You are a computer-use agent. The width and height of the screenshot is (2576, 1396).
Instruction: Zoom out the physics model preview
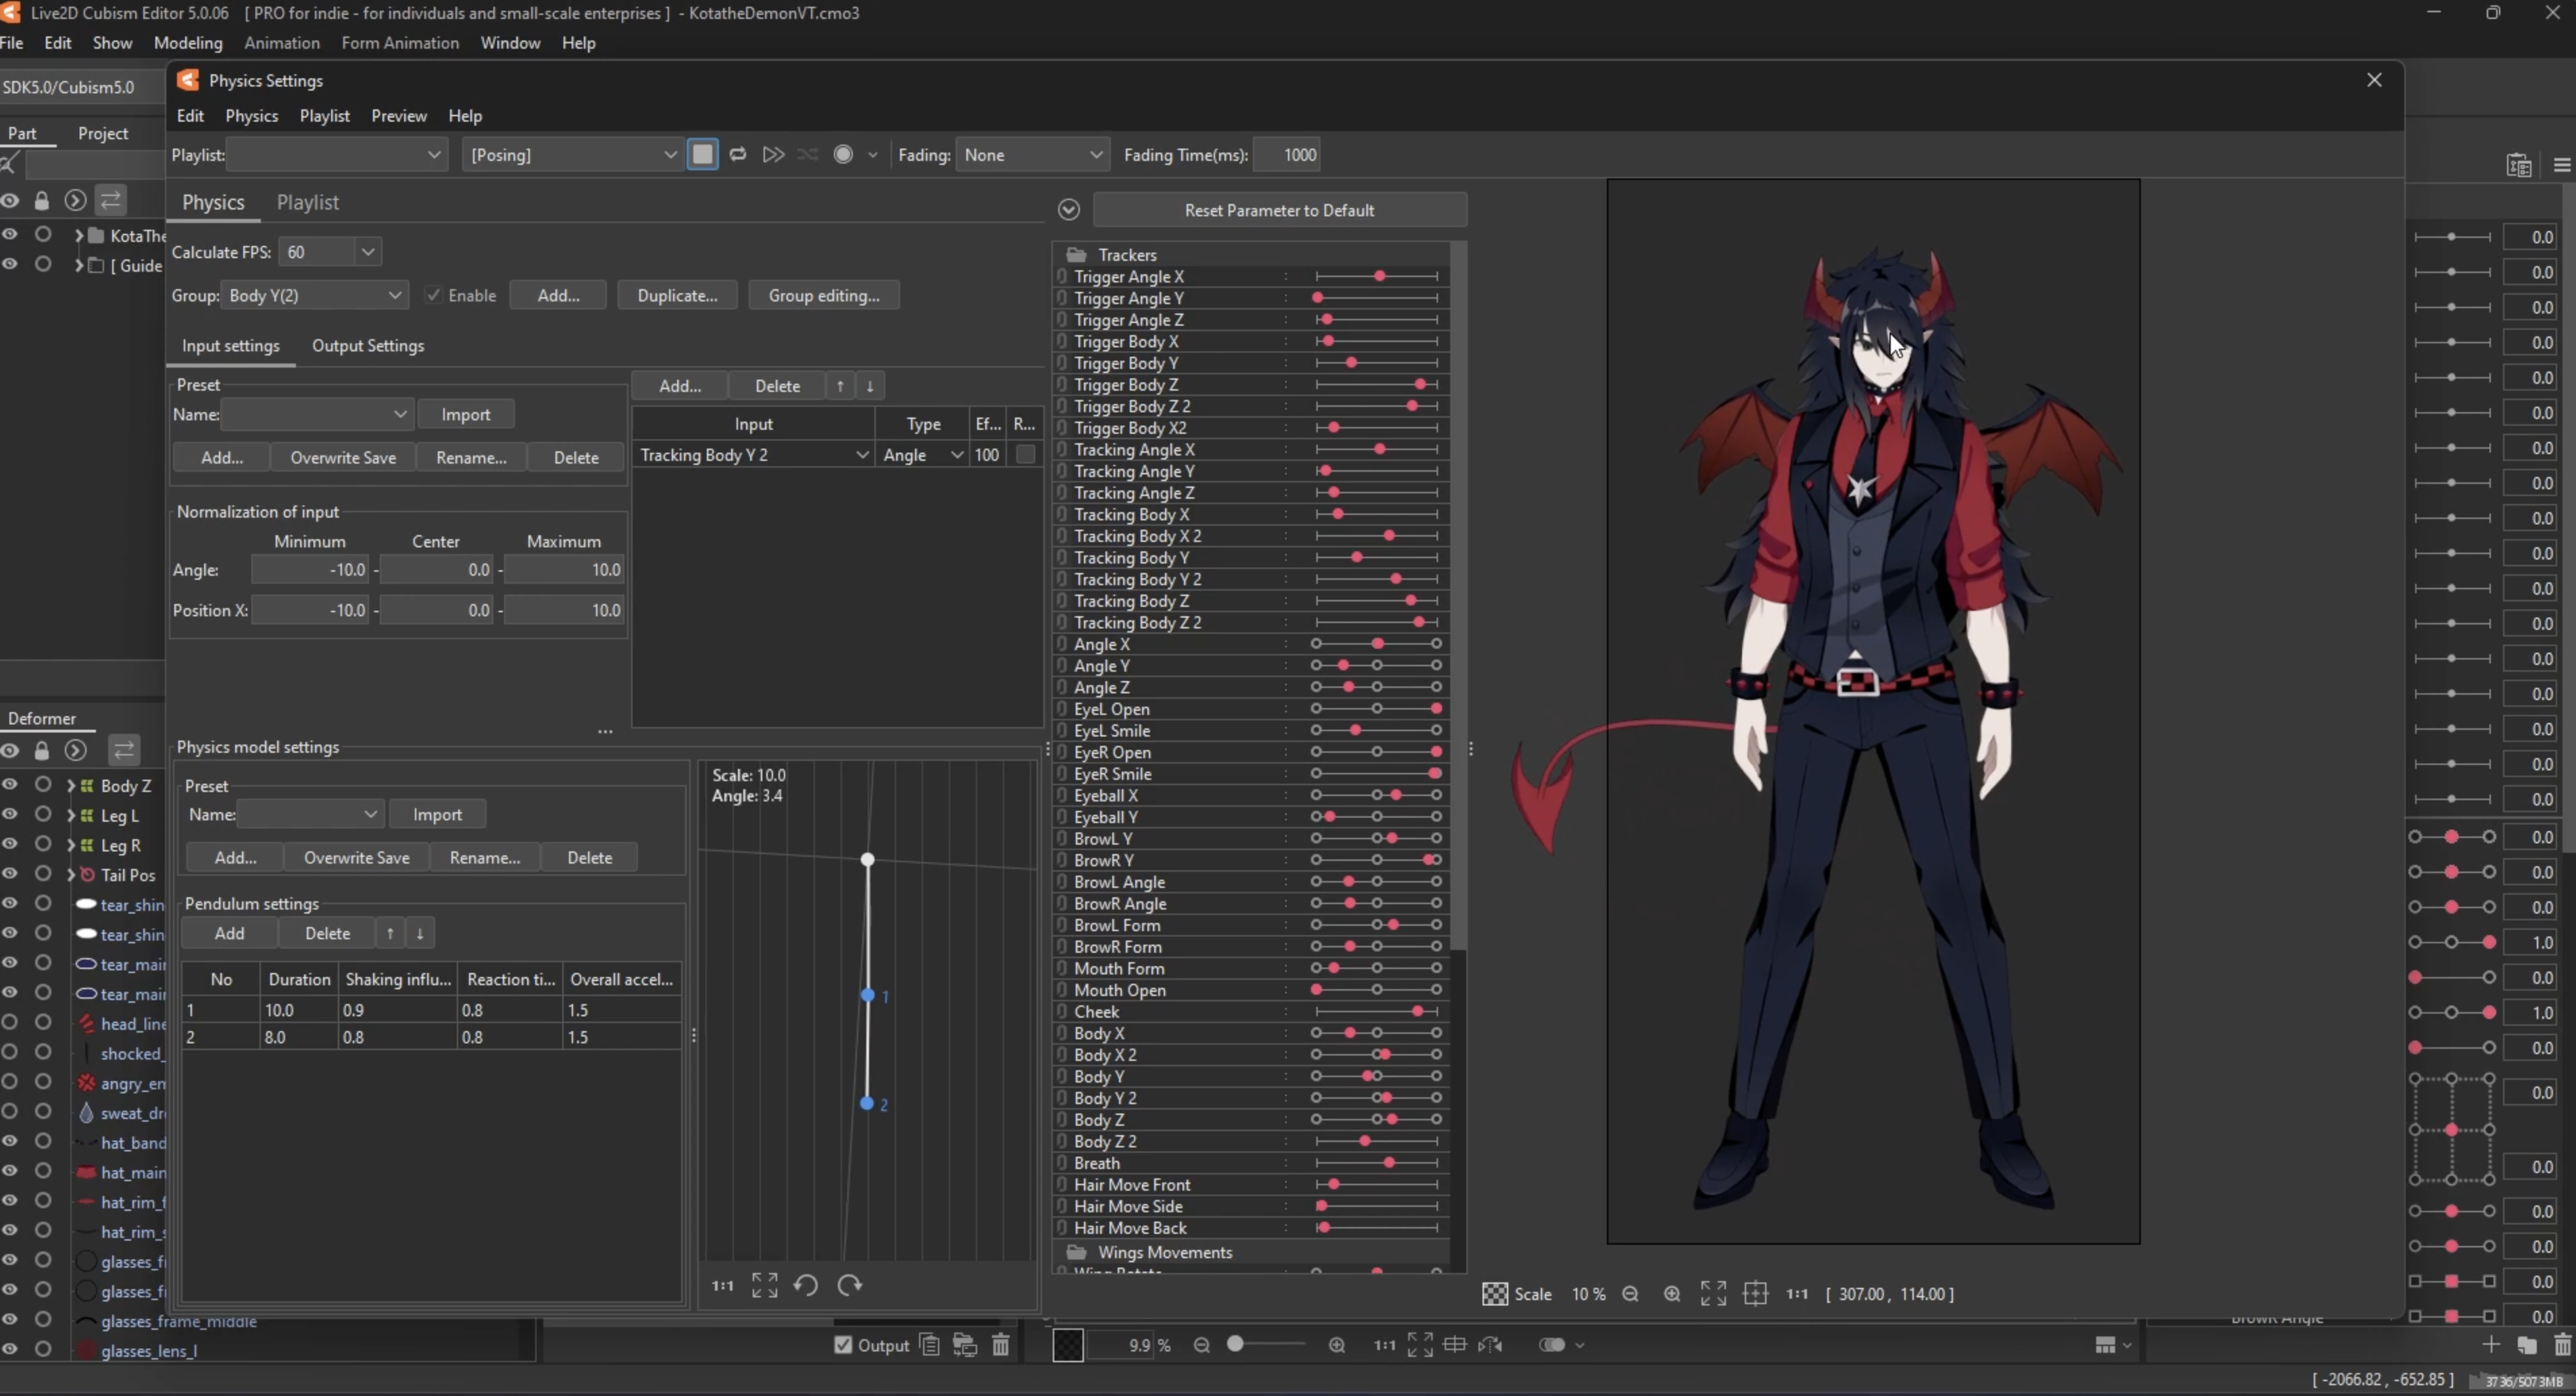tap(1630, 1294)
